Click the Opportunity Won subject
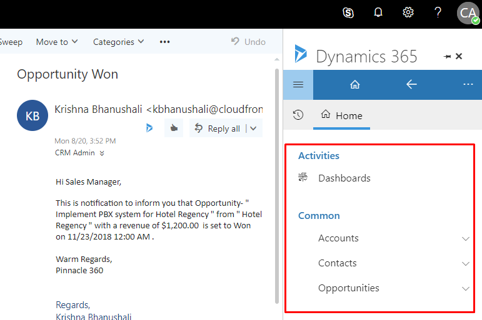Screen dimensions: 482x320 (x=68, y=74)
